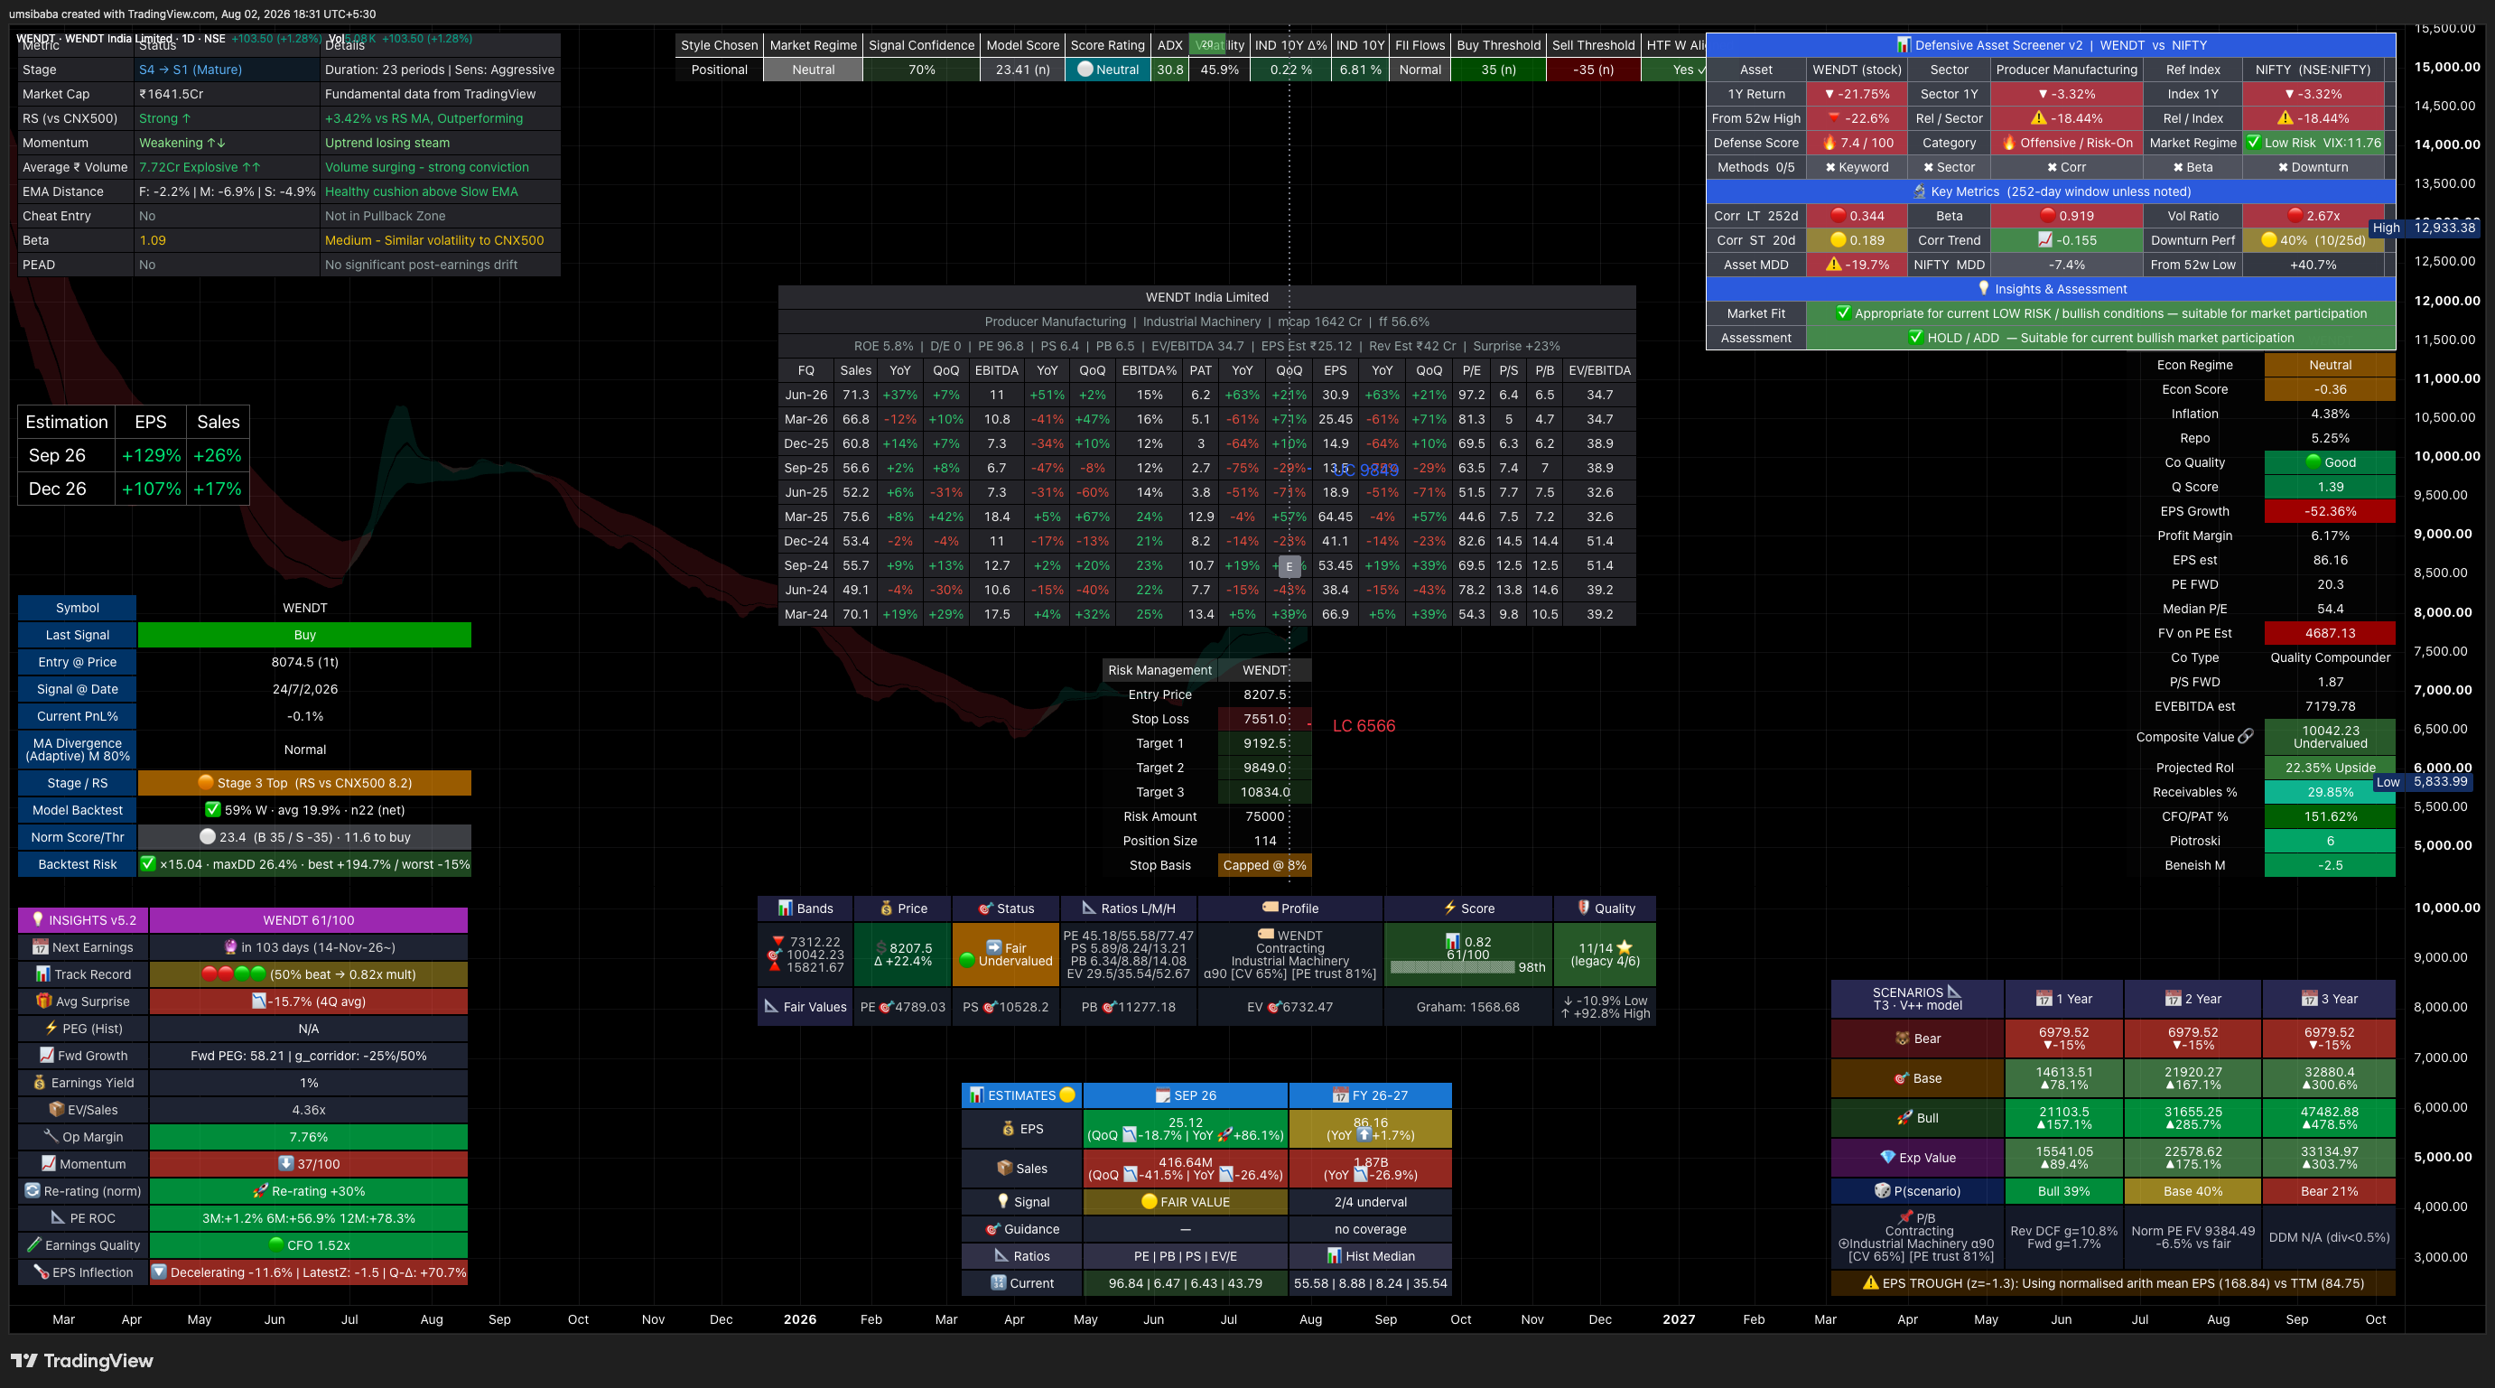Click the money bag icon beside Earnings Yield
The image size is (2495, 1388).
(x=40, y=1082)
